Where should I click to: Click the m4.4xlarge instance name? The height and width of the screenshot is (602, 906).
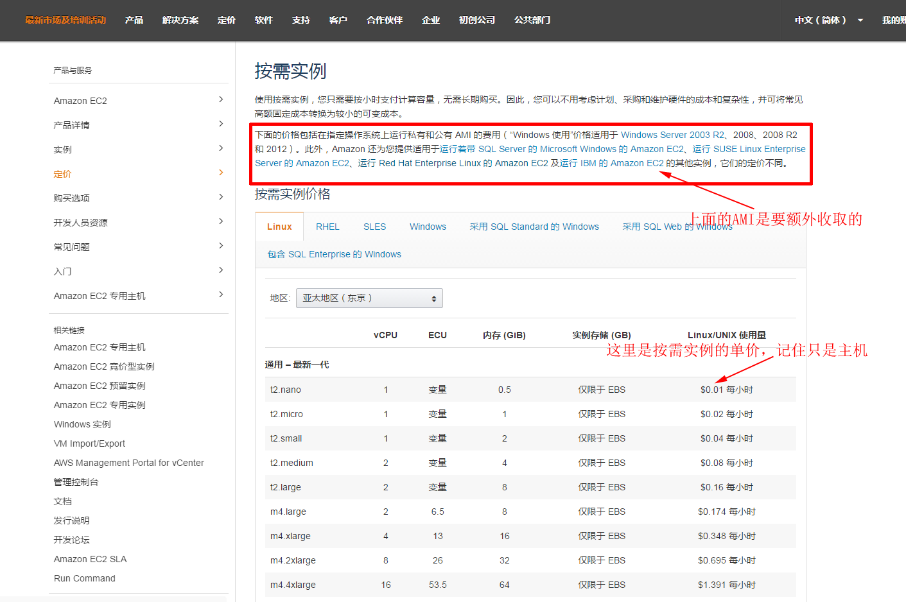(x=293, y=585)
